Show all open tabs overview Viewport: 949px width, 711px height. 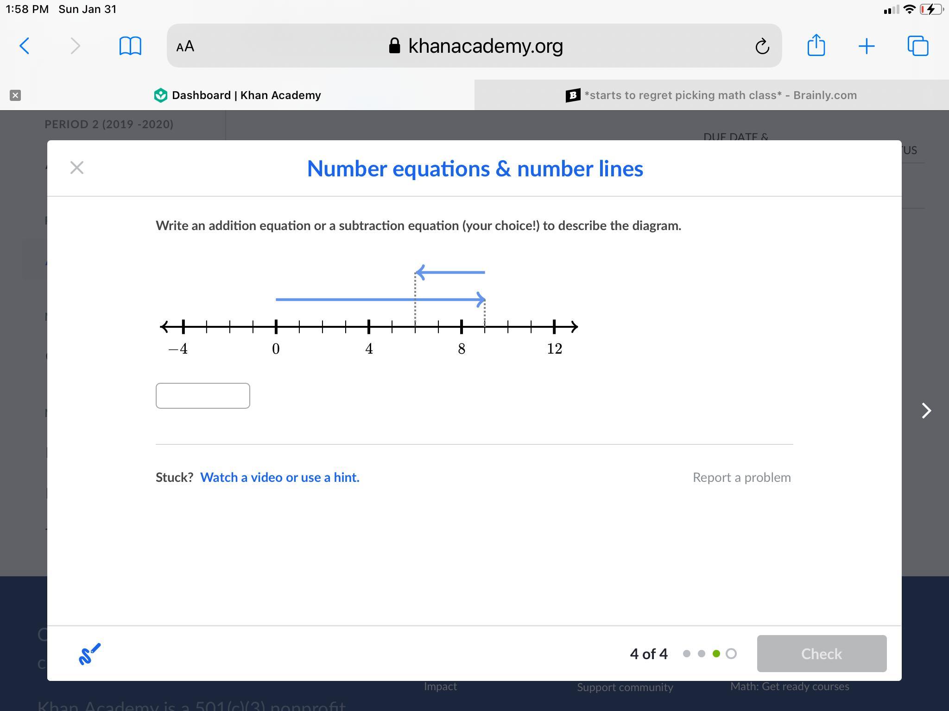917,46
